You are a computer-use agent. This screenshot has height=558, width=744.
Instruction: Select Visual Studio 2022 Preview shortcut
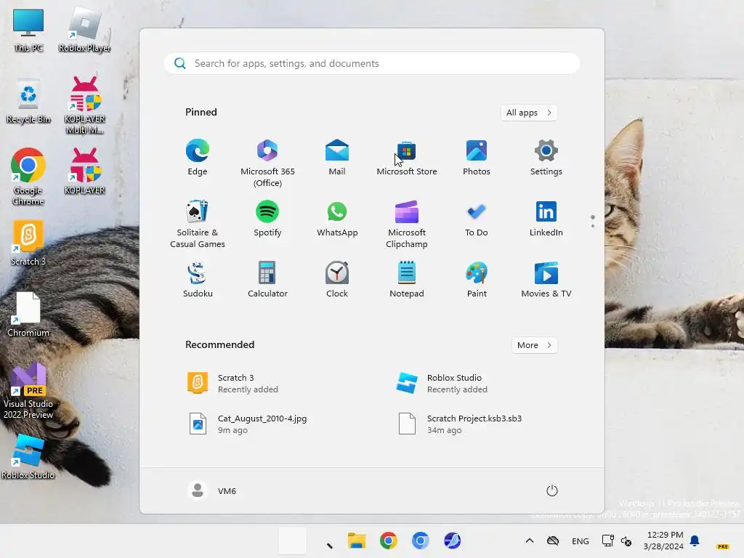(x=28, y=391)
